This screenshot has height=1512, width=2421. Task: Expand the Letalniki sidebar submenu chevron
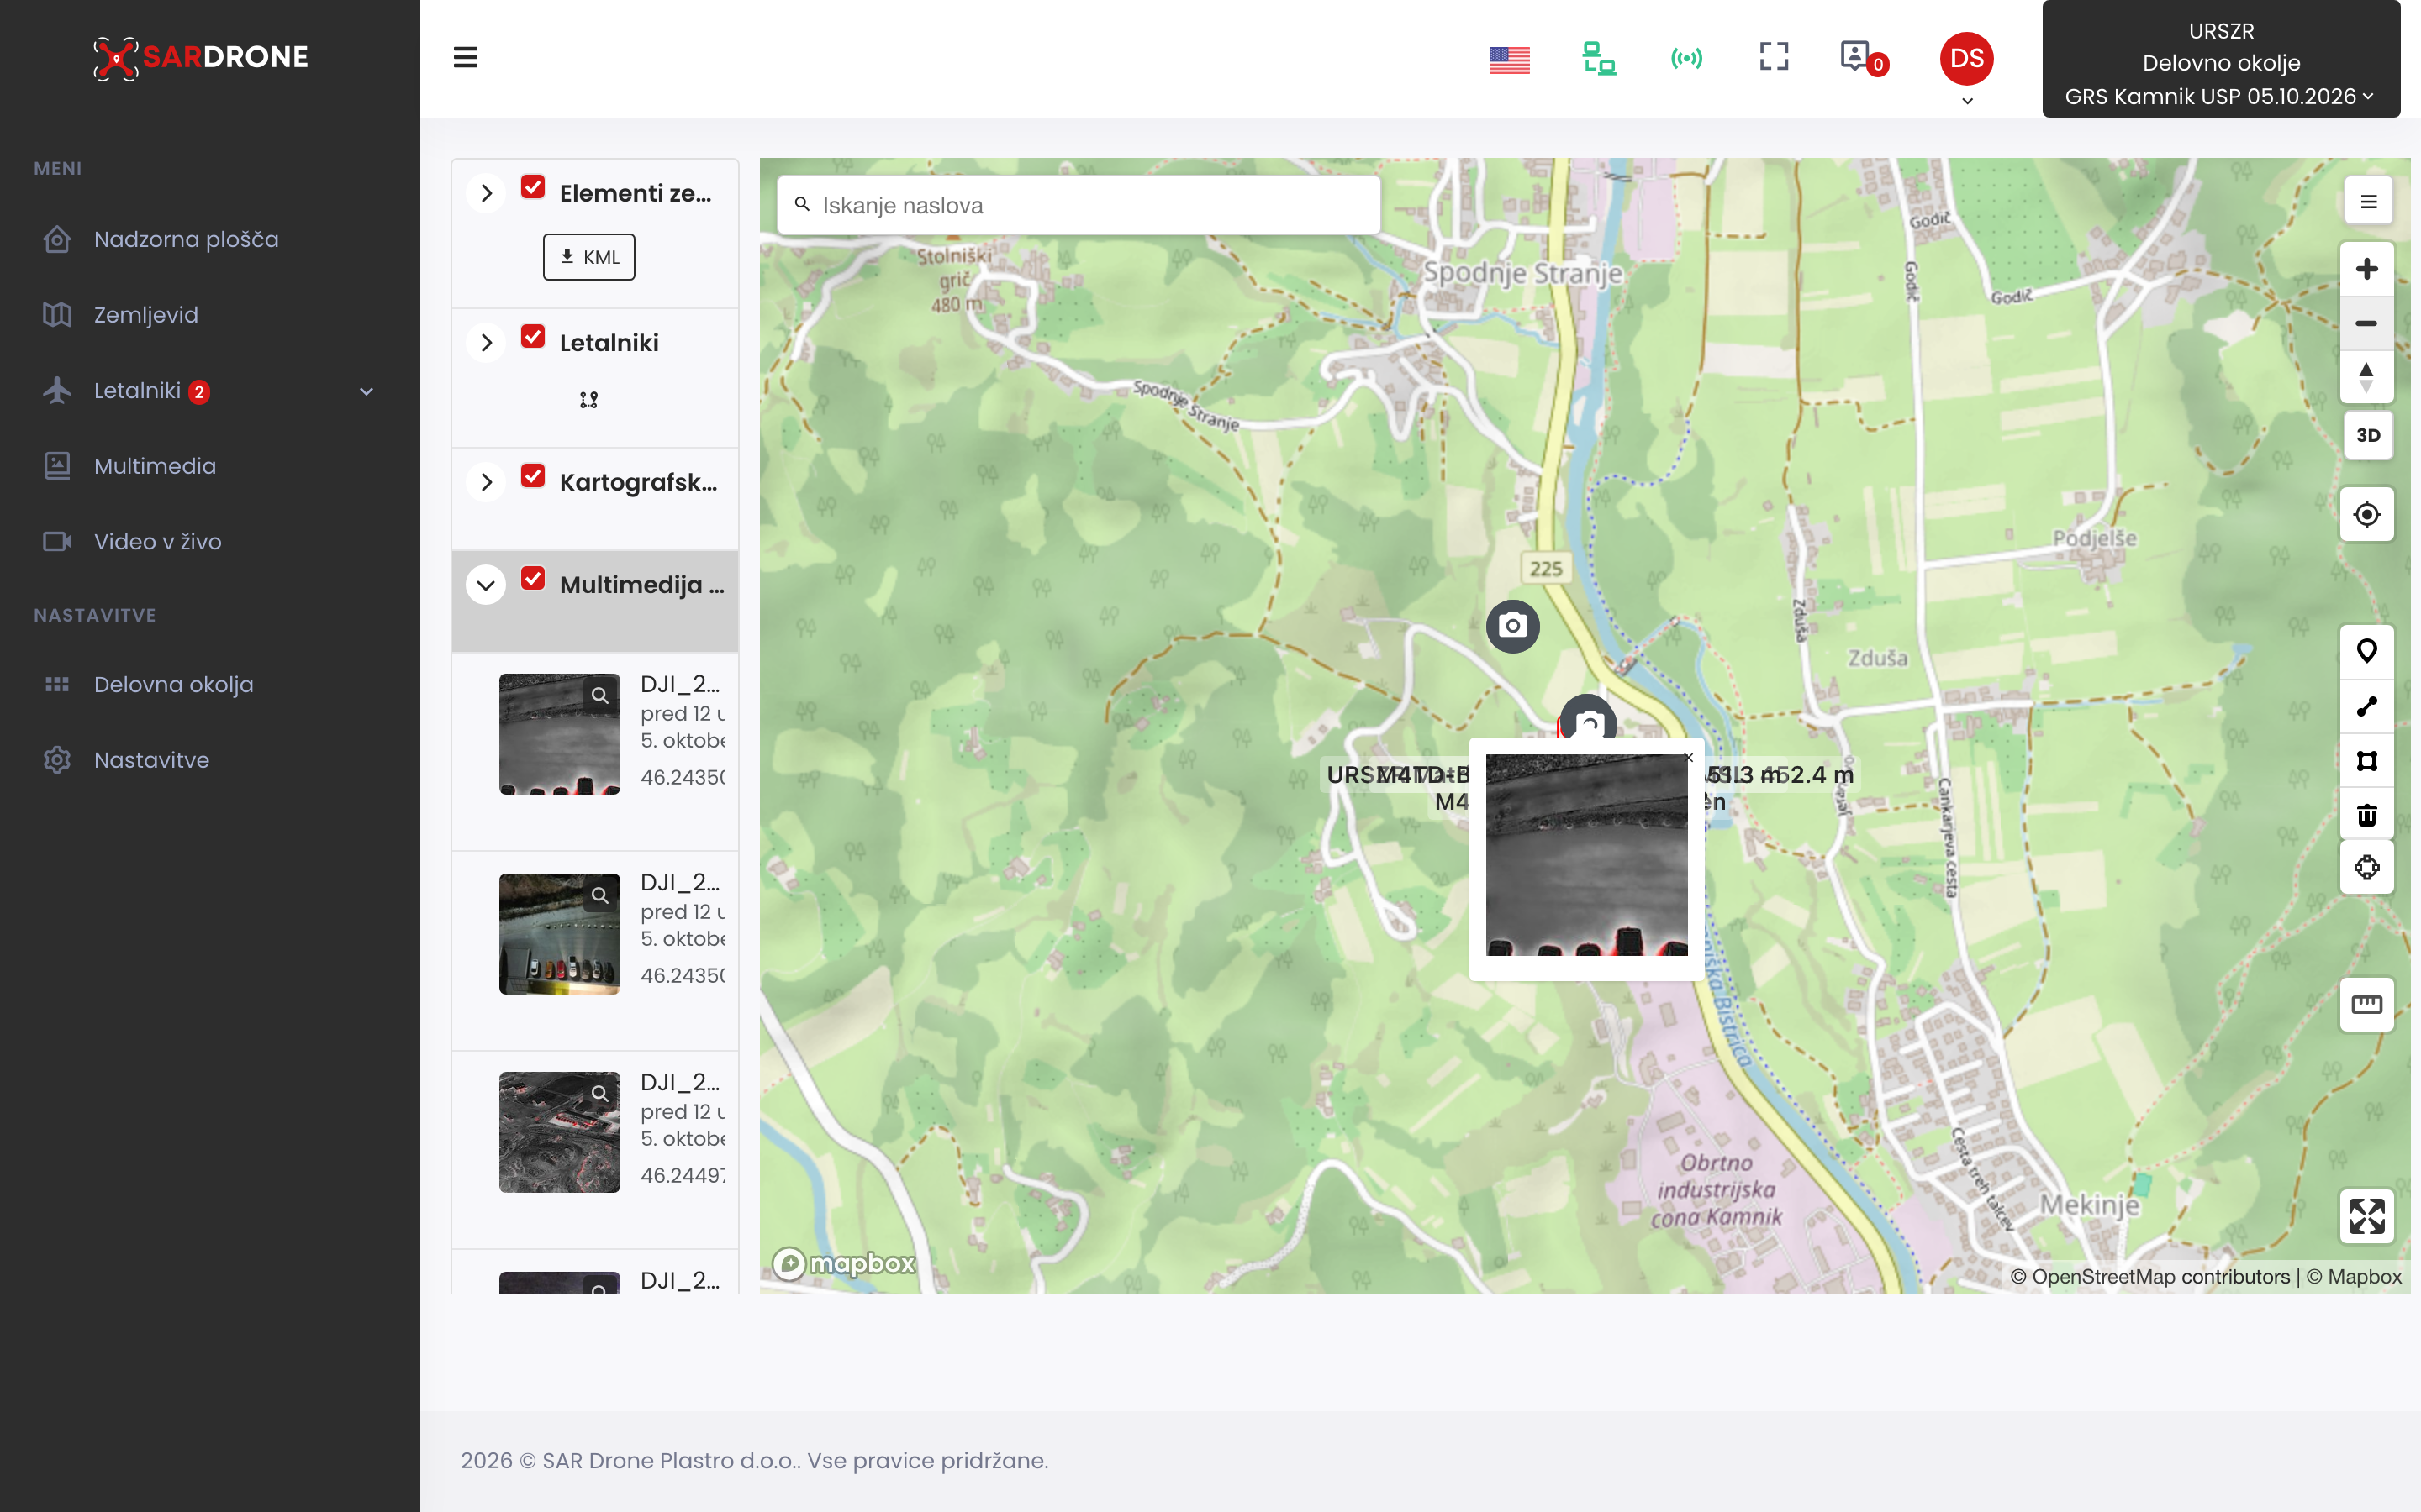point(367,391)
